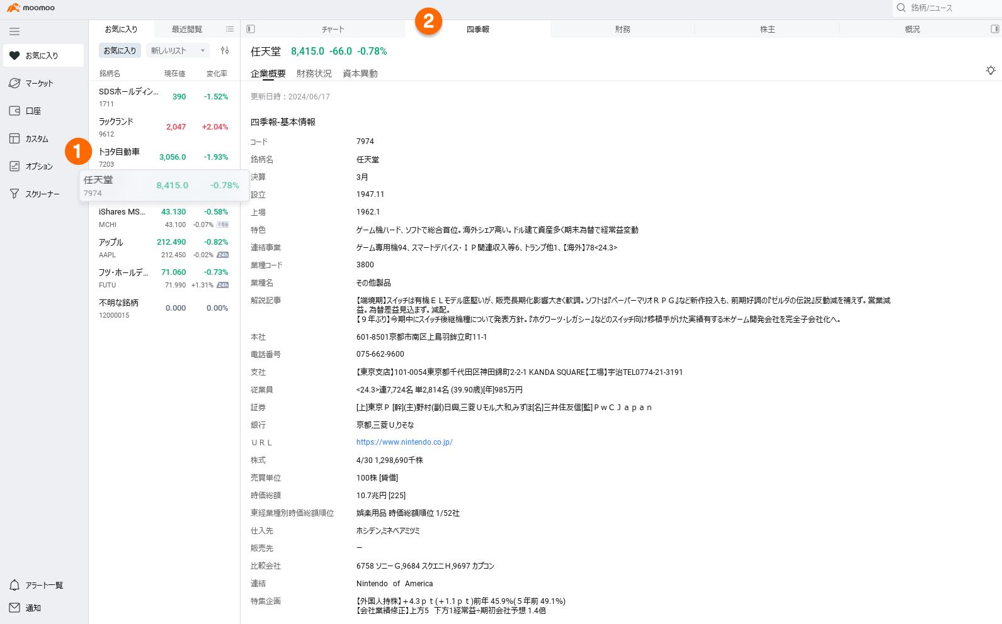Image resolution: width=1002 pixels, height=624 pixels.
Task: Open 口座 wallet section
Action: tap(43, 111)
